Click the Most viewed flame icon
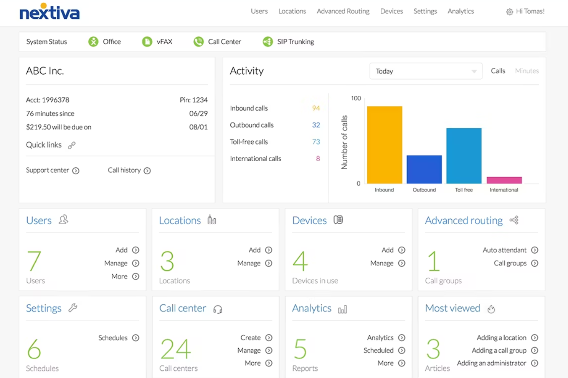The width and height of the screenshot is (568, 378). (x=491, y=309)
